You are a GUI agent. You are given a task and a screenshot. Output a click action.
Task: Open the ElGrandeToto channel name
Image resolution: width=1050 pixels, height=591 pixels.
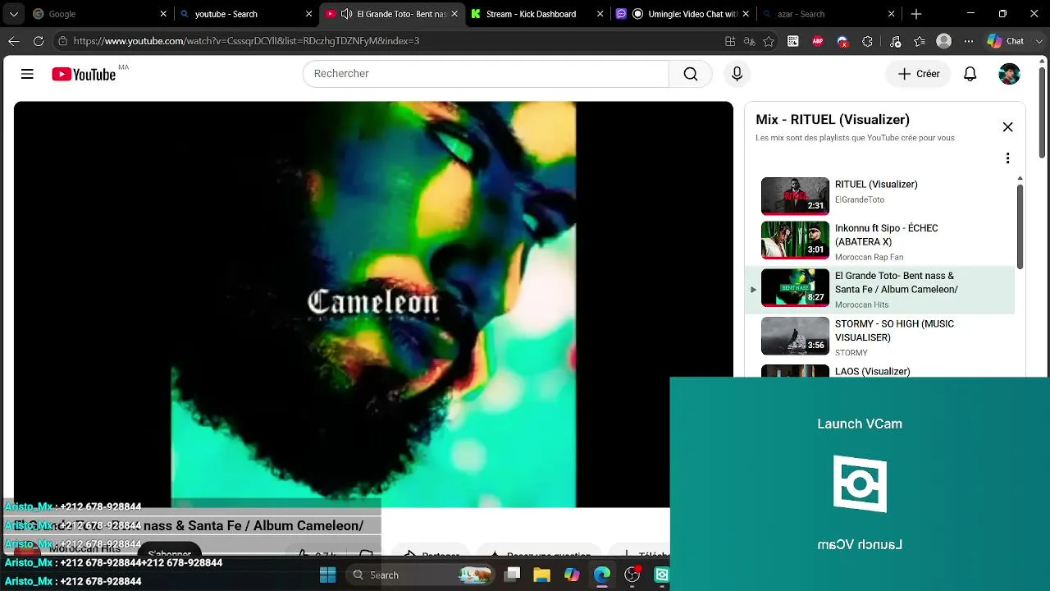point(860,199)
